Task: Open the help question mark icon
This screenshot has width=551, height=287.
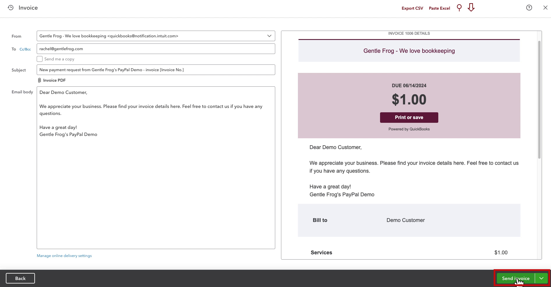Action: tap(529, 8)
